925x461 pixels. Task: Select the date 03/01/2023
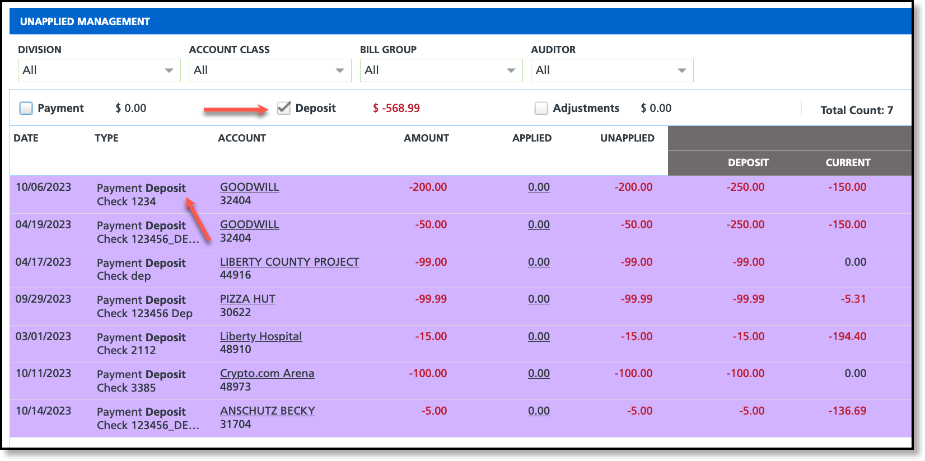[x=44, y=337]
